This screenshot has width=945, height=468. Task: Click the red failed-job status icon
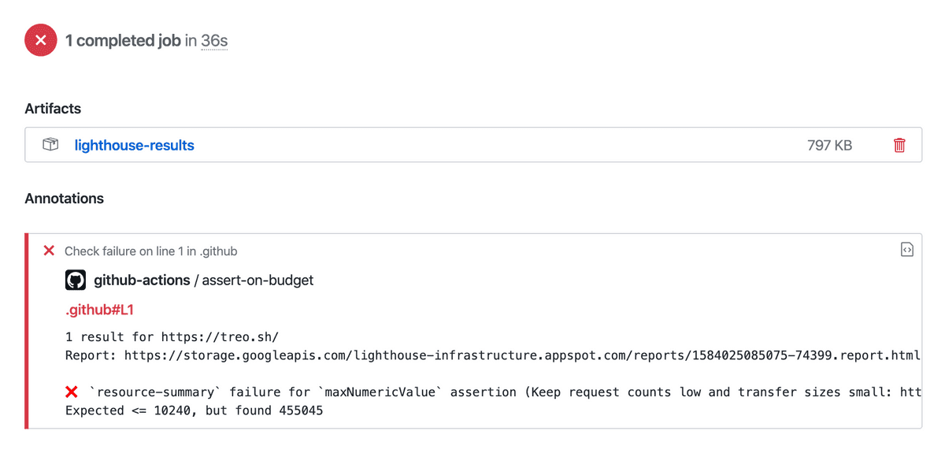pyautogui.click(x=40, y=39)
